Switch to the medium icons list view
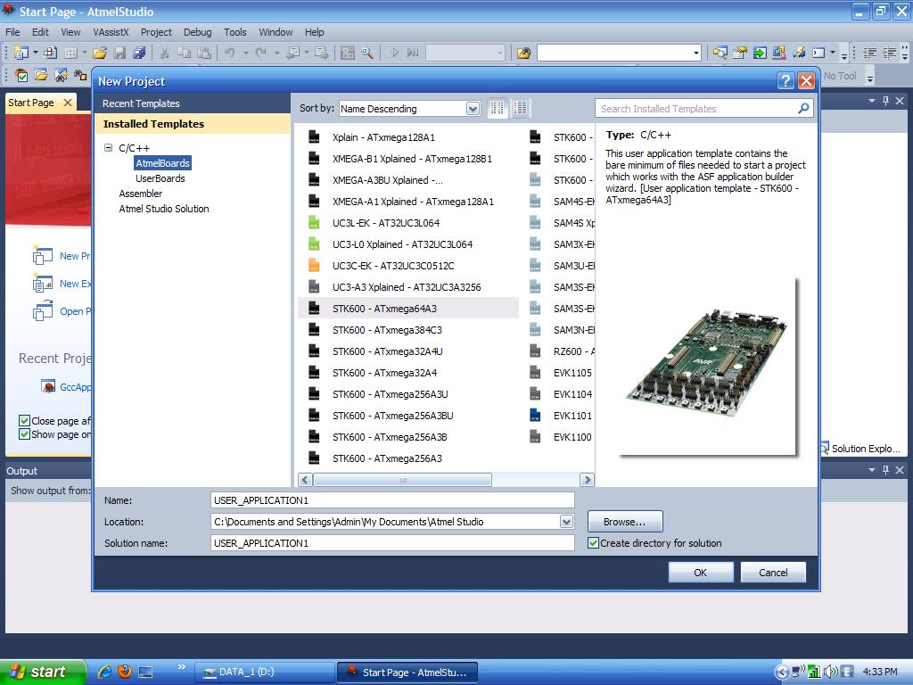Screen dimensions: 913x685 click(x=521, y=108)
